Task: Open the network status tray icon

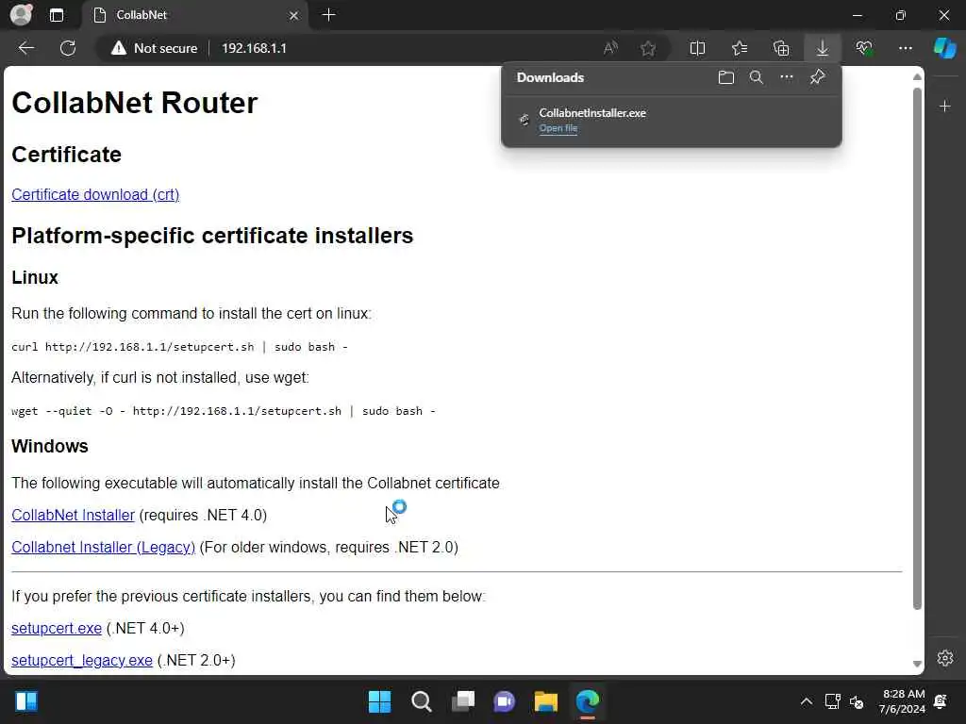Action: (x=832, y=701)
